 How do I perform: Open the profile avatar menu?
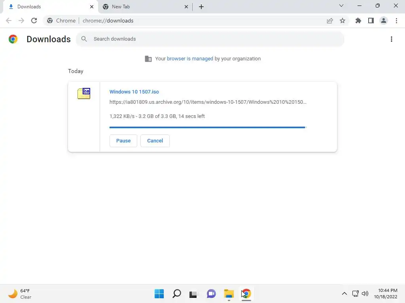tap(384, 21)
